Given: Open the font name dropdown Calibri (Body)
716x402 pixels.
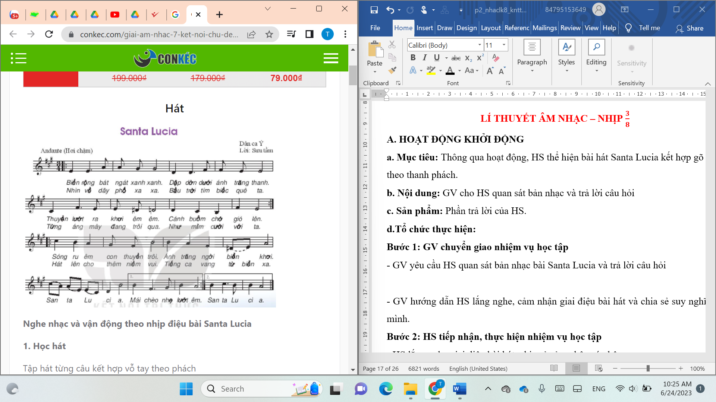Looking at the screenshot, I should (x=480, y=45).
